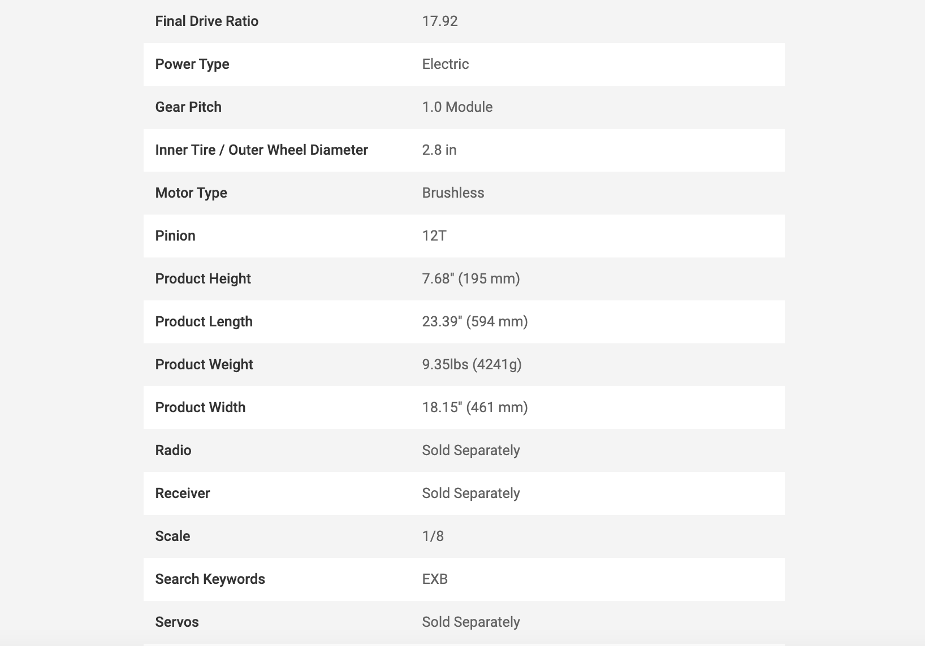Select the Electric power type value
The width and height of the screenshot is (925, 646).
click(446, 64)
